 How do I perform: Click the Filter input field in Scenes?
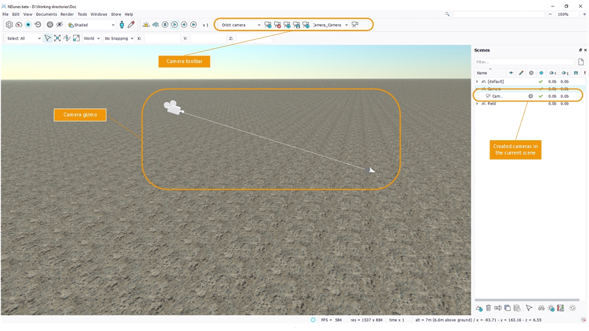click(x=524, y=62)
